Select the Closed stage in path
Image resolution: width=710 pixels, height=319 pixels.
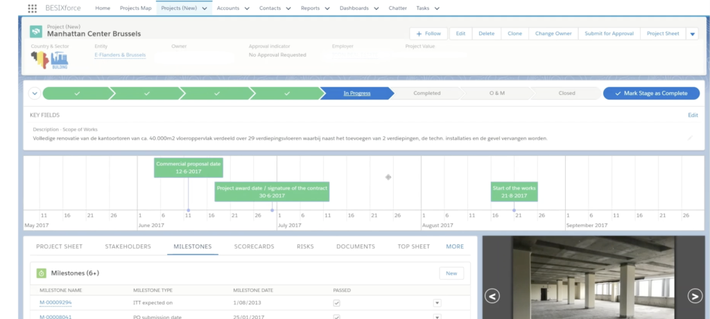566,93
